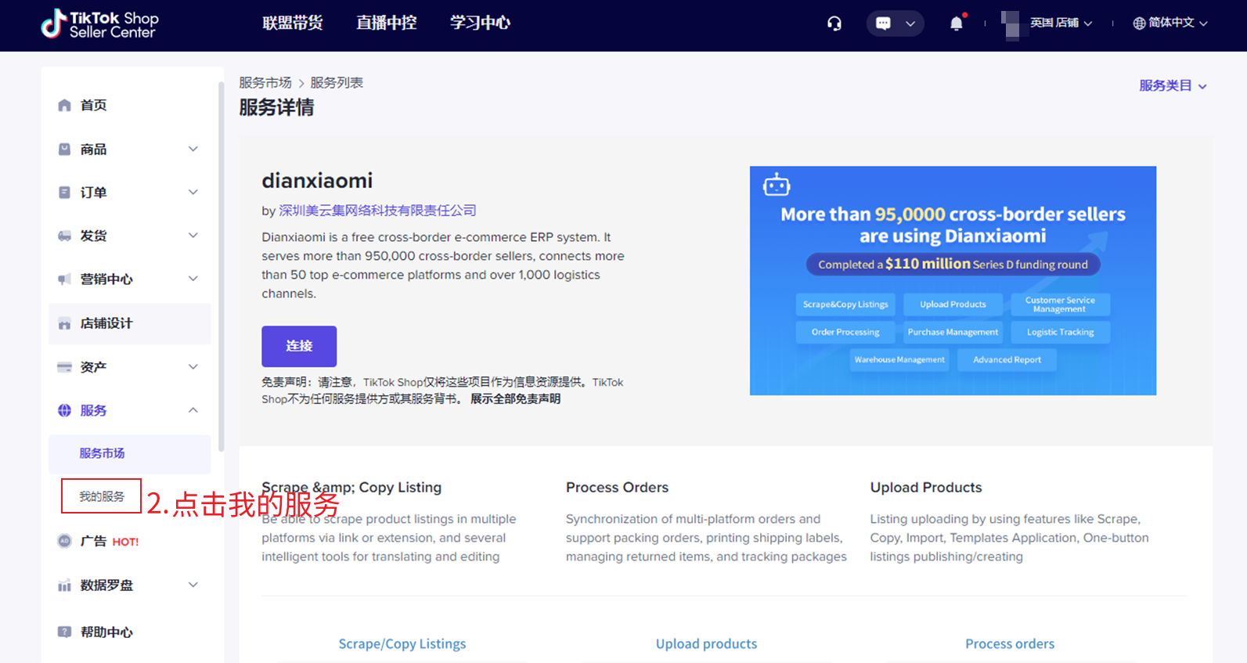The height and width of the screenshot is (663, 1247).
Task: Click the 服务 globe icon in sidebar
Action: tap(64, 410)
